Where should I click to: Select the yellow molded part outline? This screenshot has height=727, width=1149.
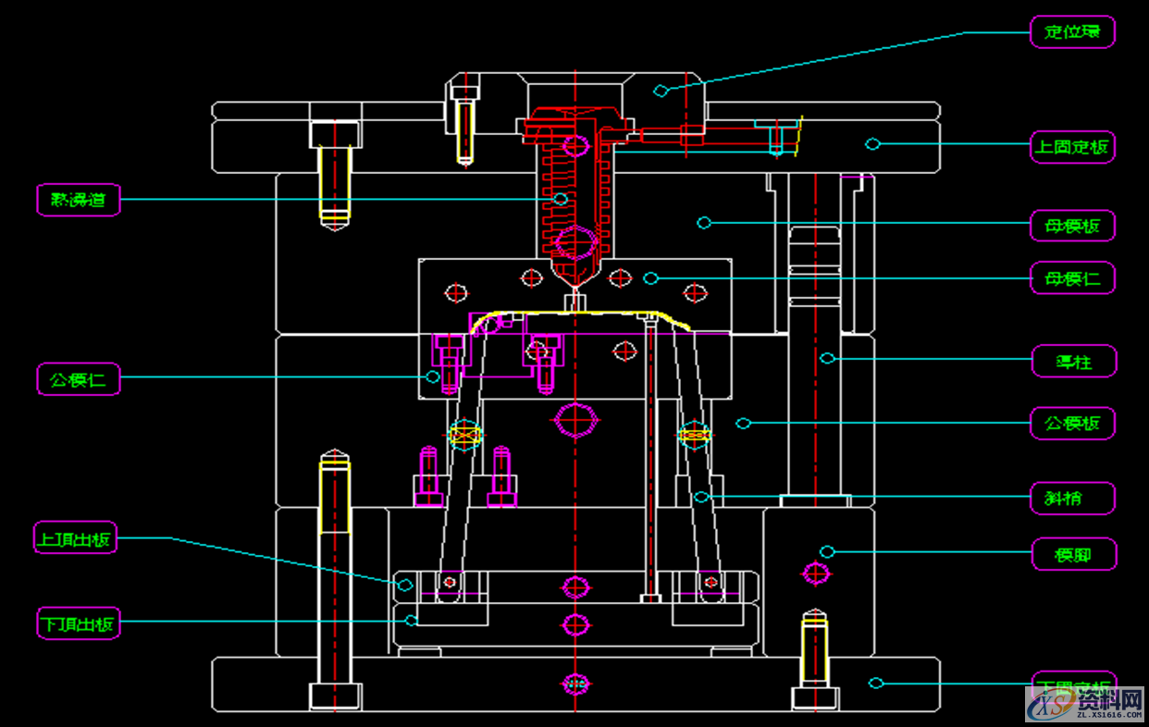574,314
